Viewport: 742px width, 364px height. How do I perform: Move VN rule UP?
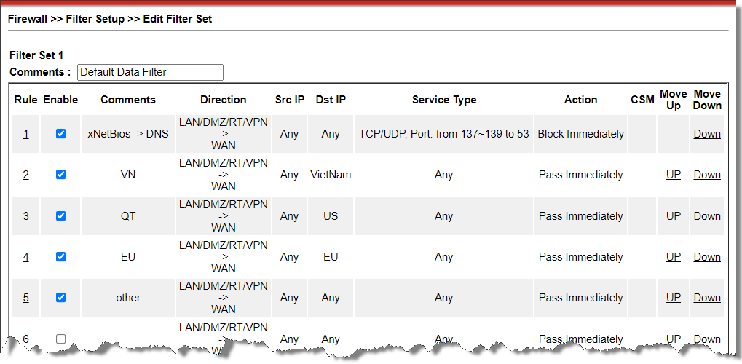(x=673, y=175)
